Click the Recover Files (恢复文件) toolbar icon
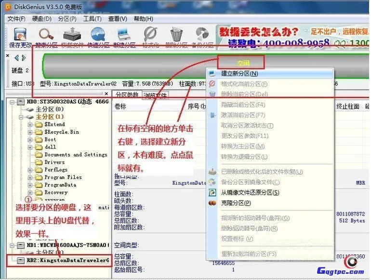Viewport: 371px width, 280px height. (72, 35)
